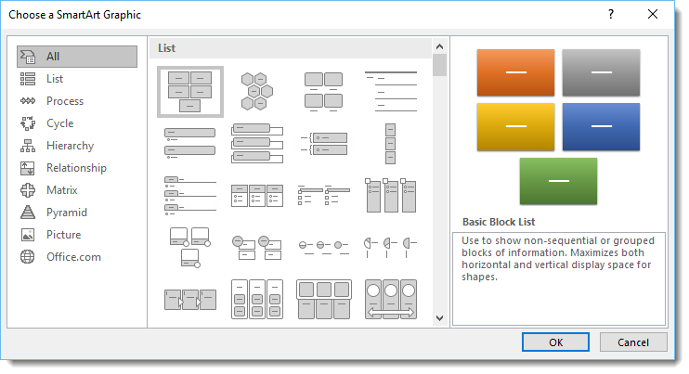Click the OK button
The height and width of the screenshot is (374, 689).
(x=555, y=342)
